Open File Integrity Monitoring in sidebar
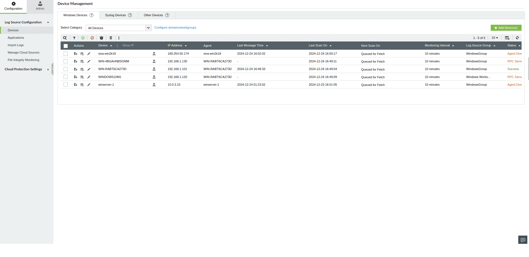The height and width of the screenshot is (257, 529). click(23, 60)
